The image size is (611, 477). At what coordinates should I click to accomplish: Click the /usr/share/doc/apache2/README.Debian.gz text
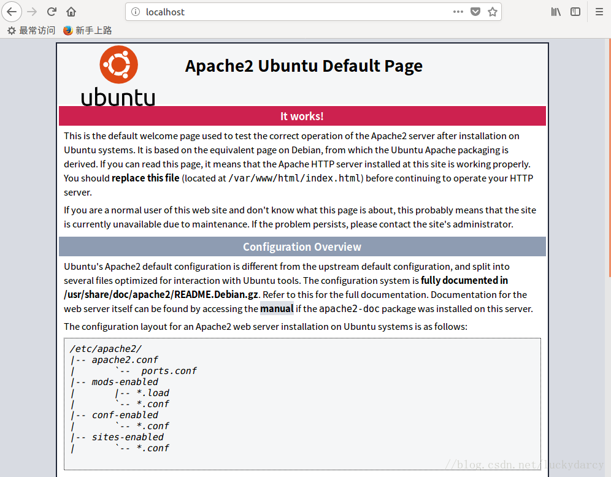tap(161, 294)
